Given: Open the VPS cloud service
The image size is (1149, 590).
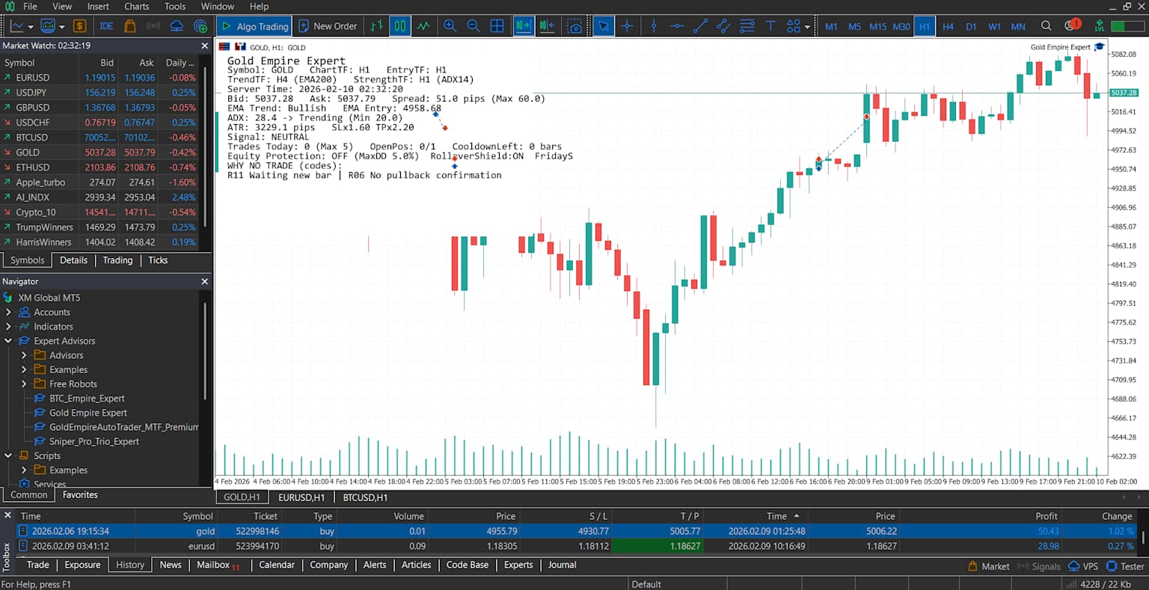Looking at the screenshot, I should (1082, 566).
